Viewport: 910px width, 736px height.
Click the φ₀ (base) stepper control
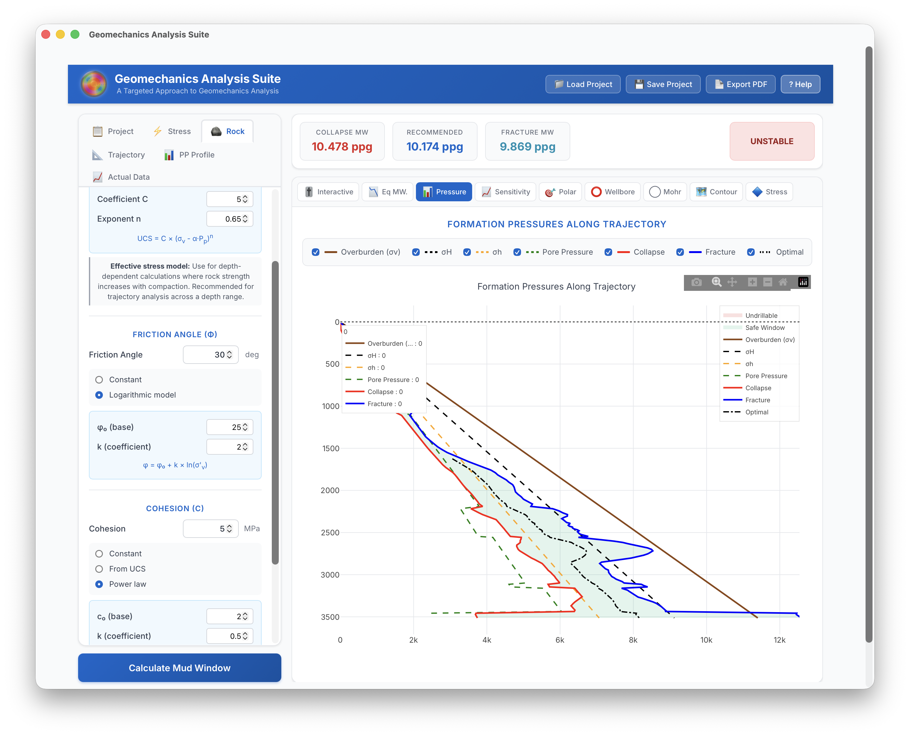pyautogui.click(x=245, y=427)
